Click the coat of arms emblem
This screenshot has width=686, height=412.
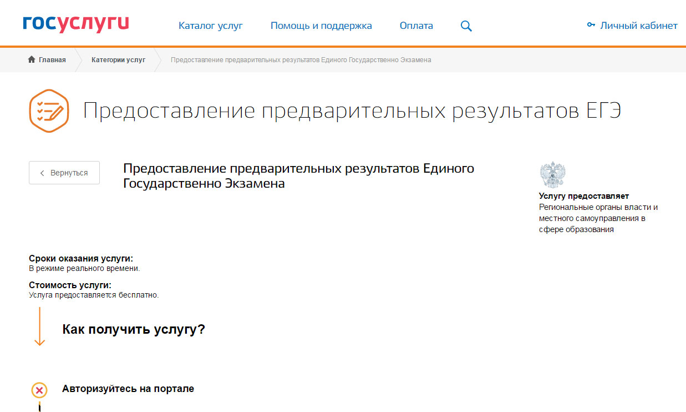pyautogui.click(x=552, y=174)
